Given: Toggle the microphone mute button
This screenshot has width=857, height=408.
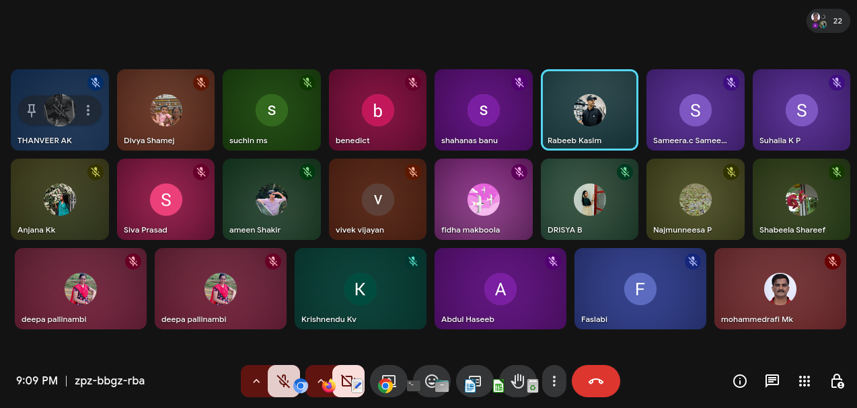Looking at the screenshot, I should 283,381.
